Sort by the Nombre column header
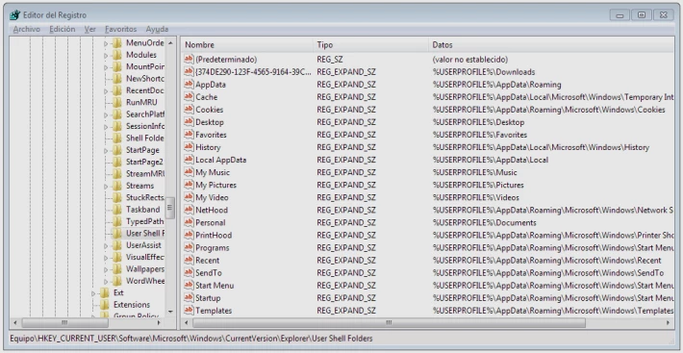Viewport: 683px width, 353px height. [x=247, y=45]
